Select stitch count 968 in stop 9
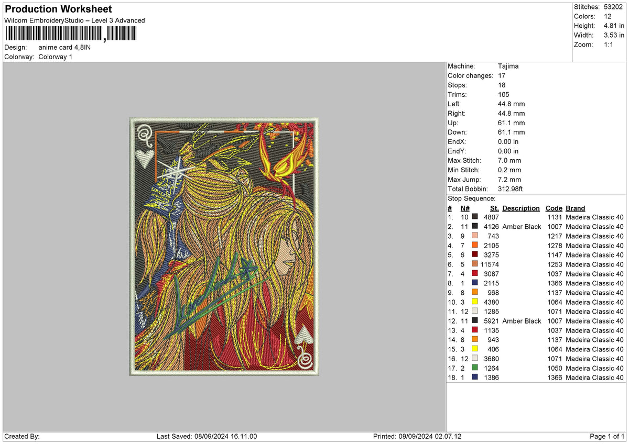Screen dimensions: 629x444 point(493,292)
